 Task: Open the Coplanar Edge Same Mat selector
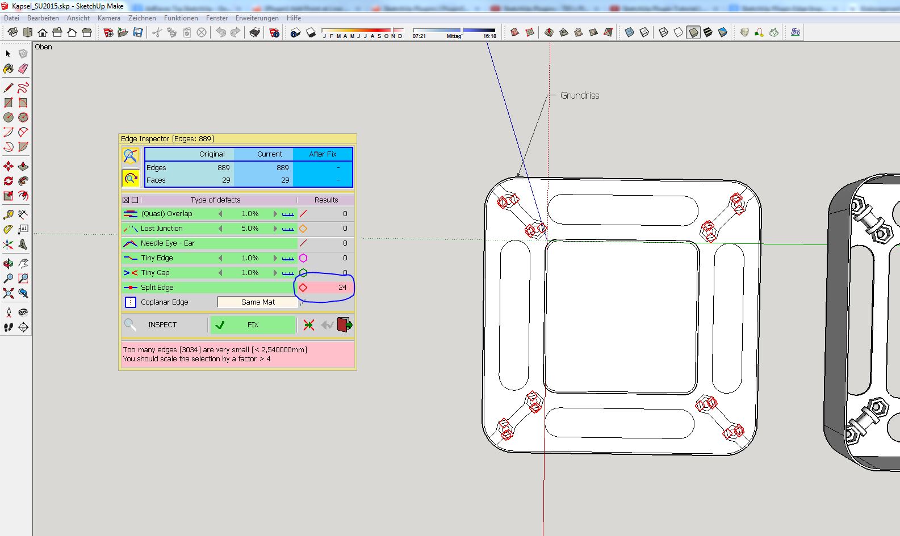tap(258, 302)
